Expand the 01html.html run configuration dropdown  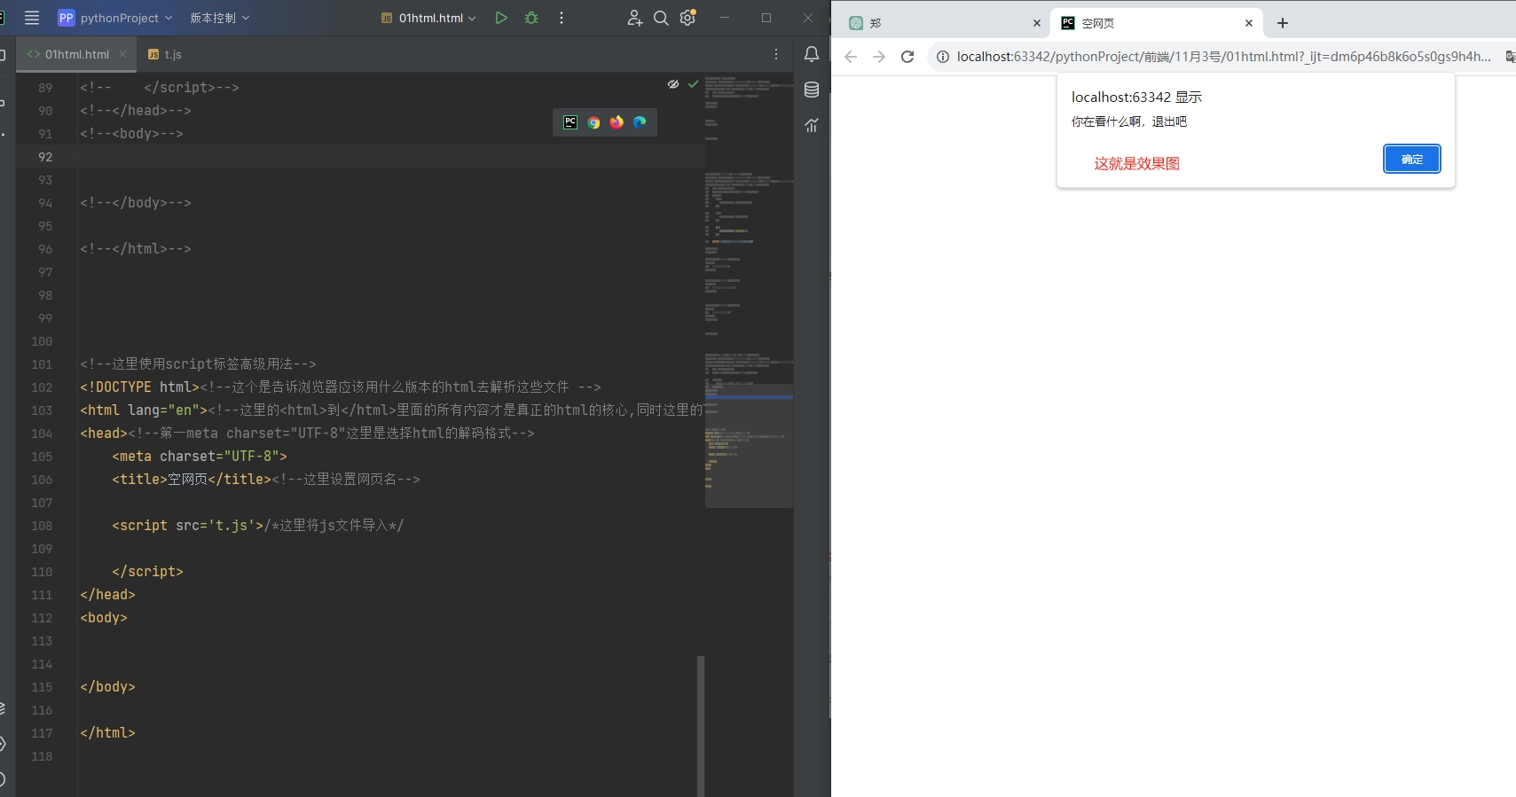(428, 18)
